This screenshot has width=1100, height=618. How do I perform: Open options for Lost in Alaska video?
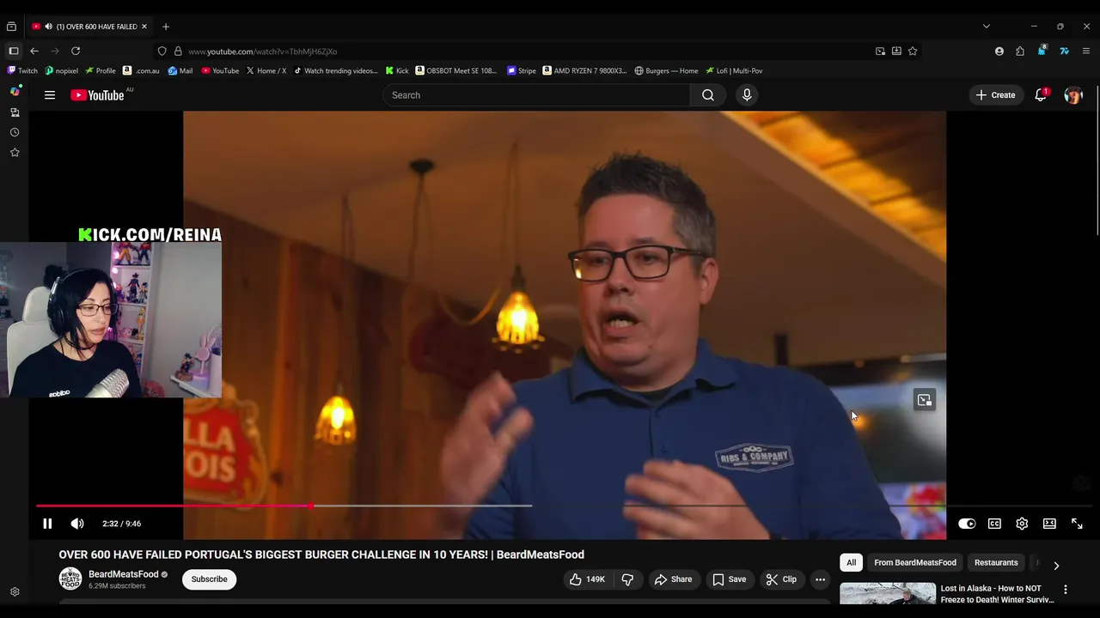pos(1066,590)
